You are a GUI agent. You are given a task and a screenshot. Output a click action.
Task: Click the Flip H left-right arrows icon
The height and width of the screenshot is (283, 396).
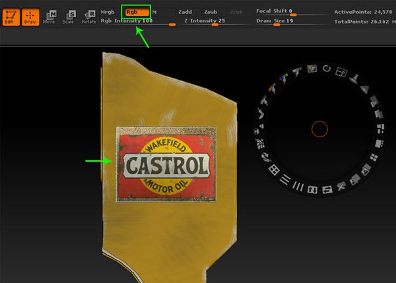coord(327,189)
